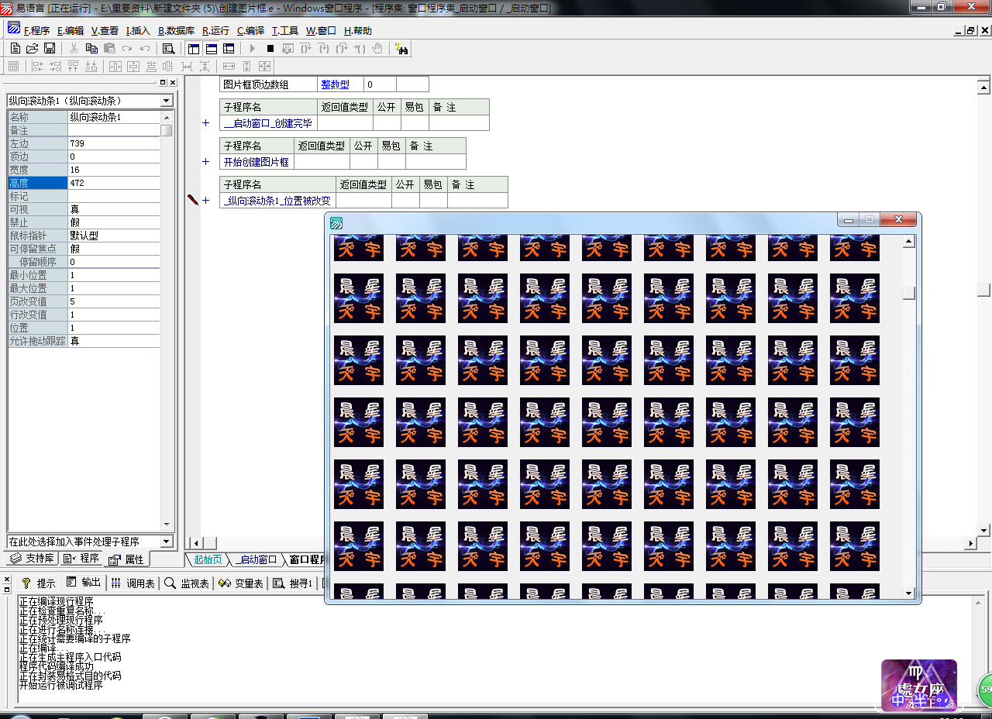Click the make-same-width double arrow icon

click(229, 66)
